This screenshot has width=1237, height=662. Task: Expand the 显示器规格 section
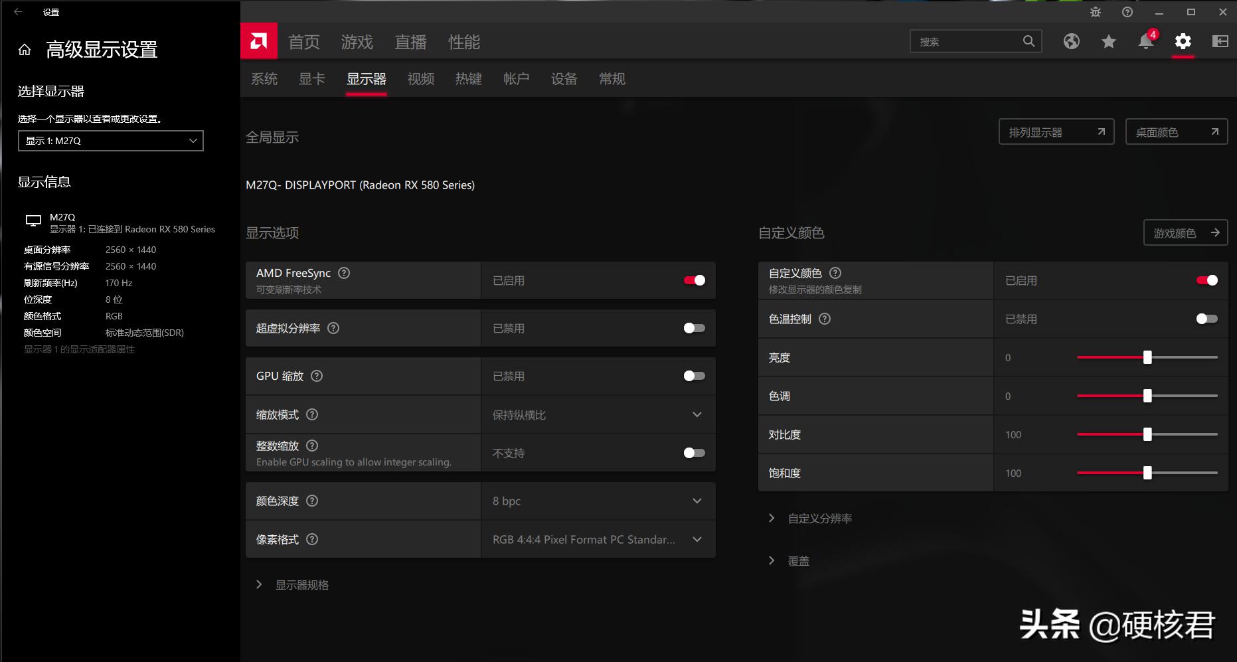coord(302,584)
